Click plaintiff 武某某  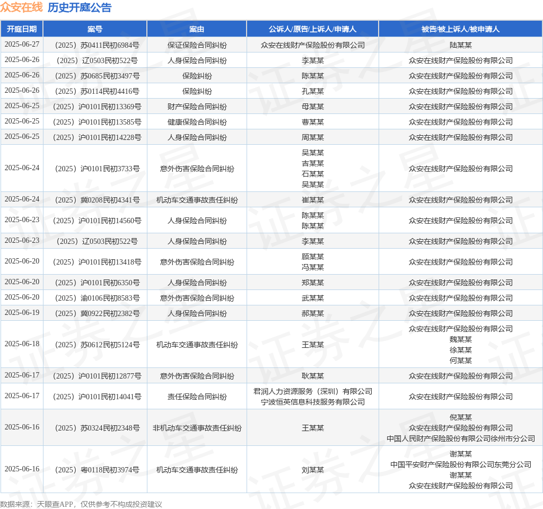[313, 298]
